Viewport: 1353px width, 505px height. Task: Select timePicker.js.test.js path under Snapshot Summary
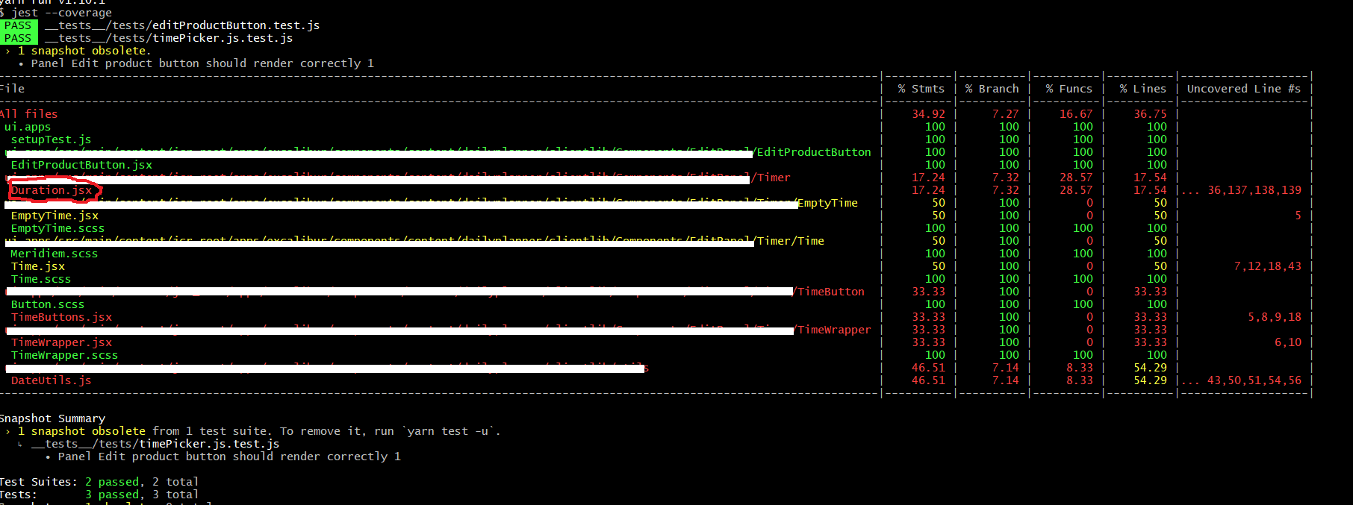[x=155, y=444]
